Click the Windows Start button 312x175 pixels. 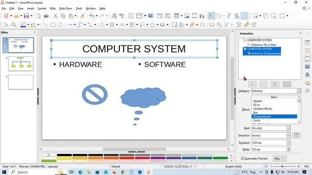click(4, 172)
